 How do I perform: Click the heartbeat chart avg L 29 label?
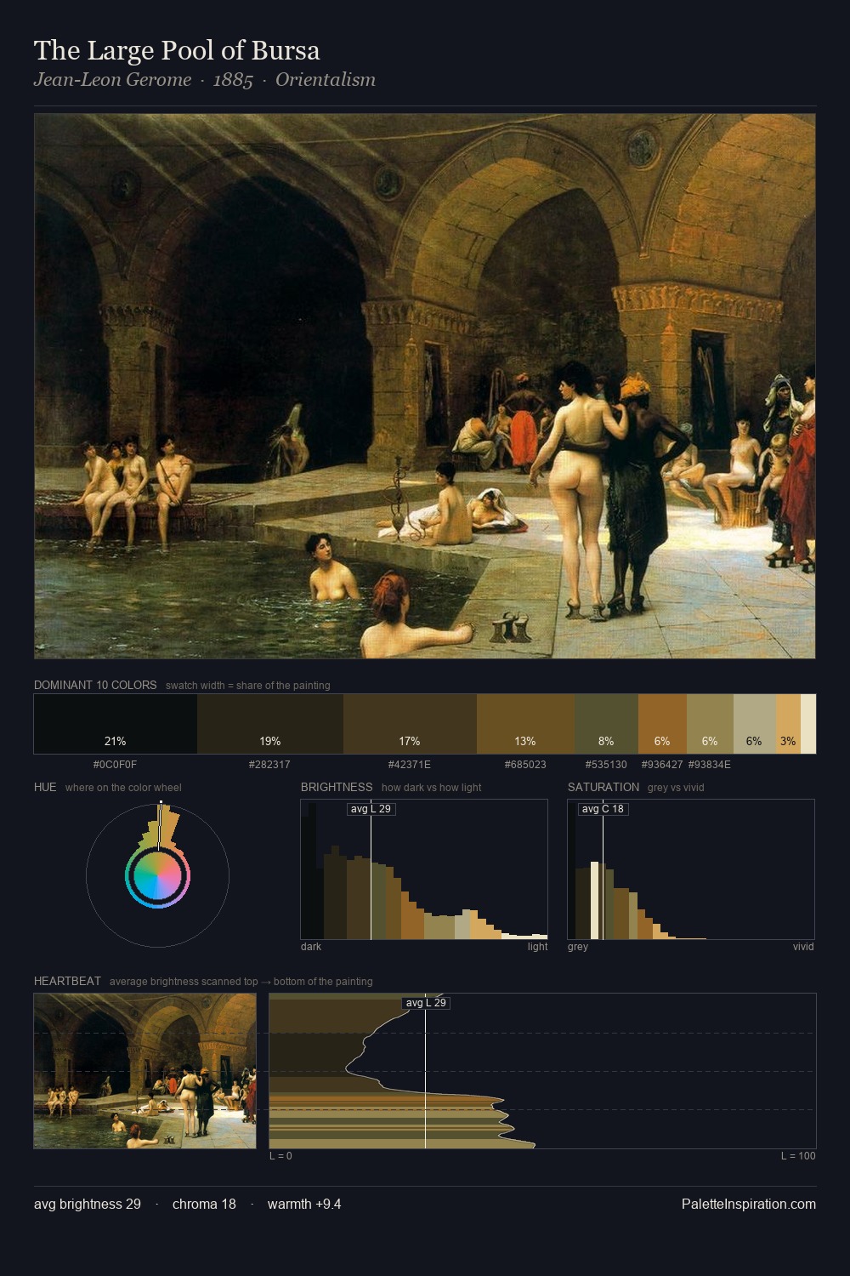426,1003
